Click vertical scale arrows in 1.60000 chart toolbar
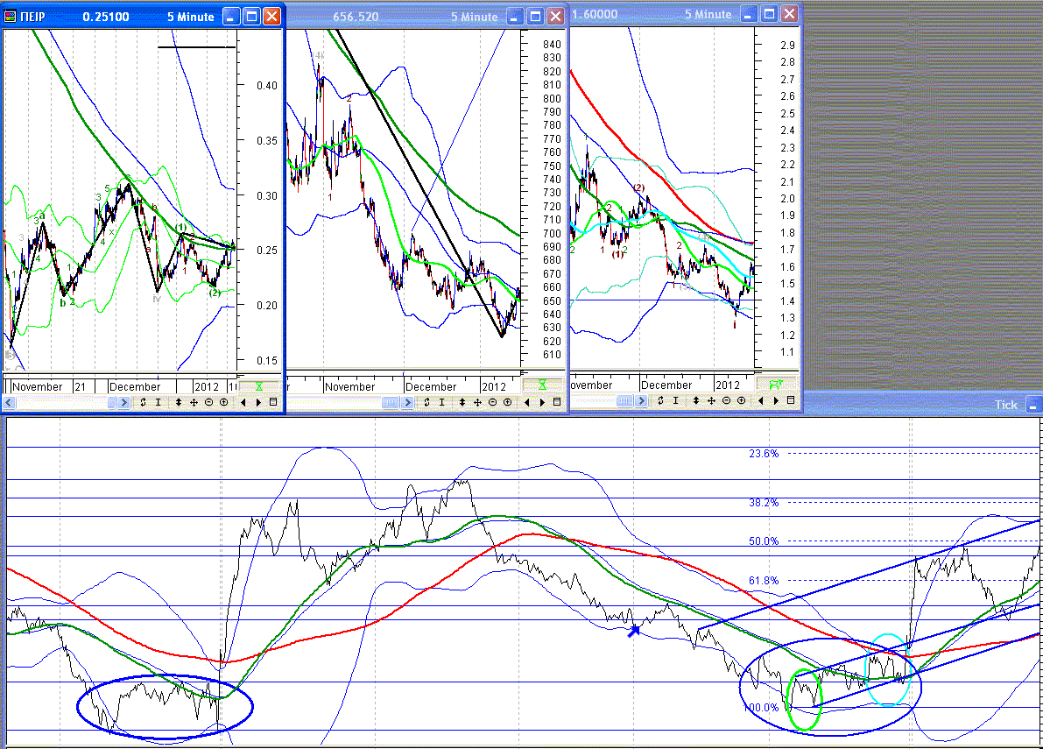Viewport: 1043px width, 749px height. (696, 400)
